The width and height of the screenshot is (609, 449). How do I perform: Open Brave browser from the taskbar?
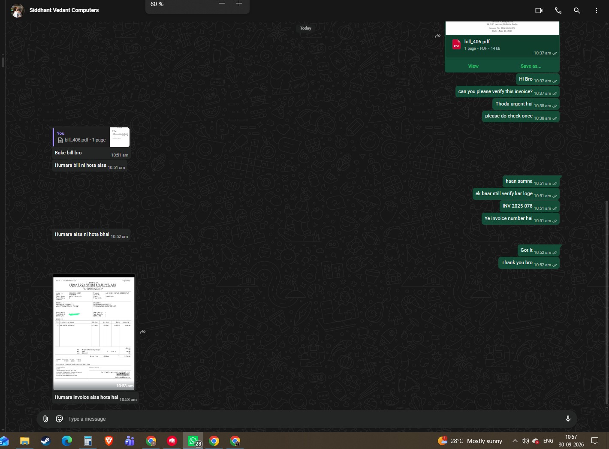point(109,441)
